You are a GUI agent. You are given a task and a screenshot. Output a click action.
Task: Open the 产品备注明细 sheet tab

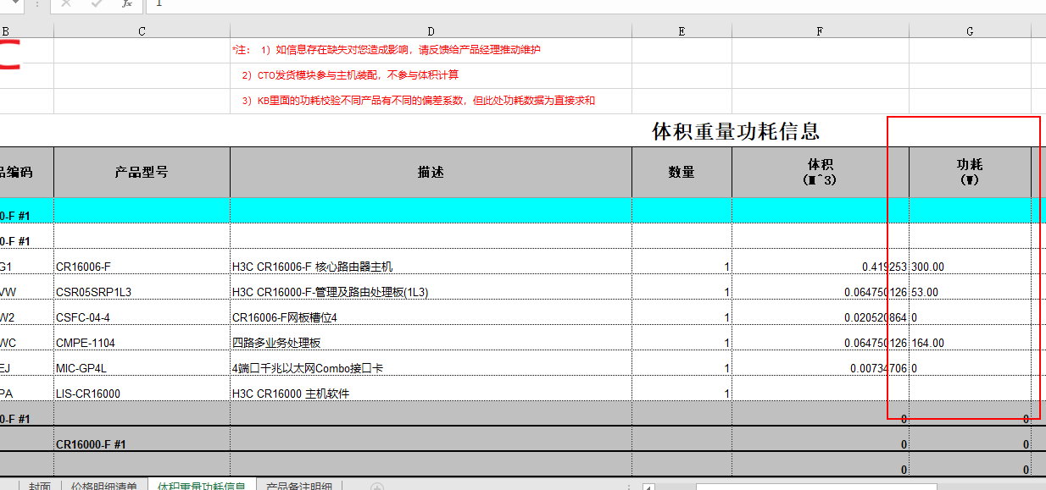[298, 487]
